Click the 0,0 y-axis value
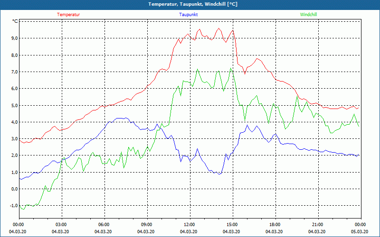 (x=15, y=189)
